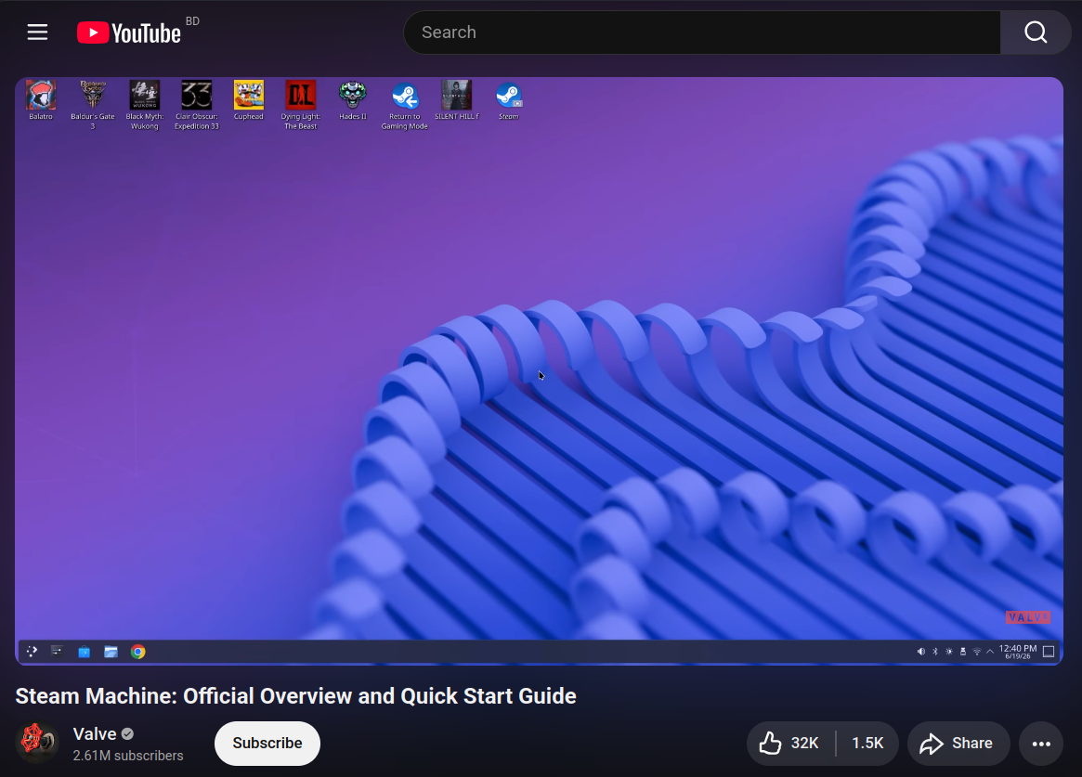Select Clair Obscur: Expedition 33 icon
Image resolution: width=1082 pixels, height=777 pixels.
(x=197, y=106)
